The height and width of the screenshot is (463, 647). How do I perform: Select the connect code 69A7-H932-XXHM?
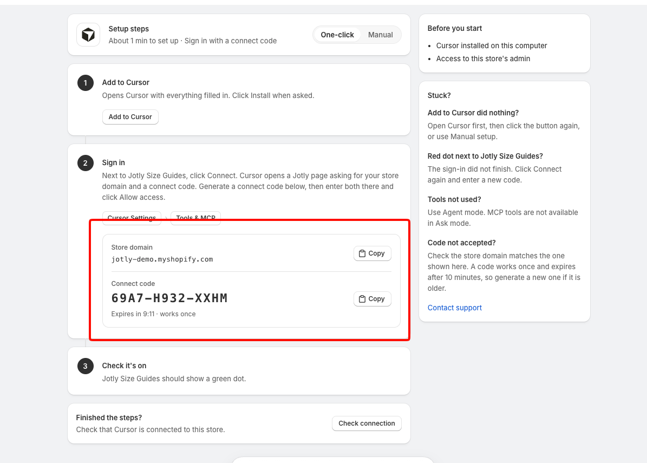tap(169, 298)
